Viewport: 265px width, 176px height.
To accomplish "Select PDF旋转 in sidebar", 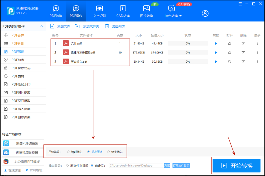I will pos(23,76).
